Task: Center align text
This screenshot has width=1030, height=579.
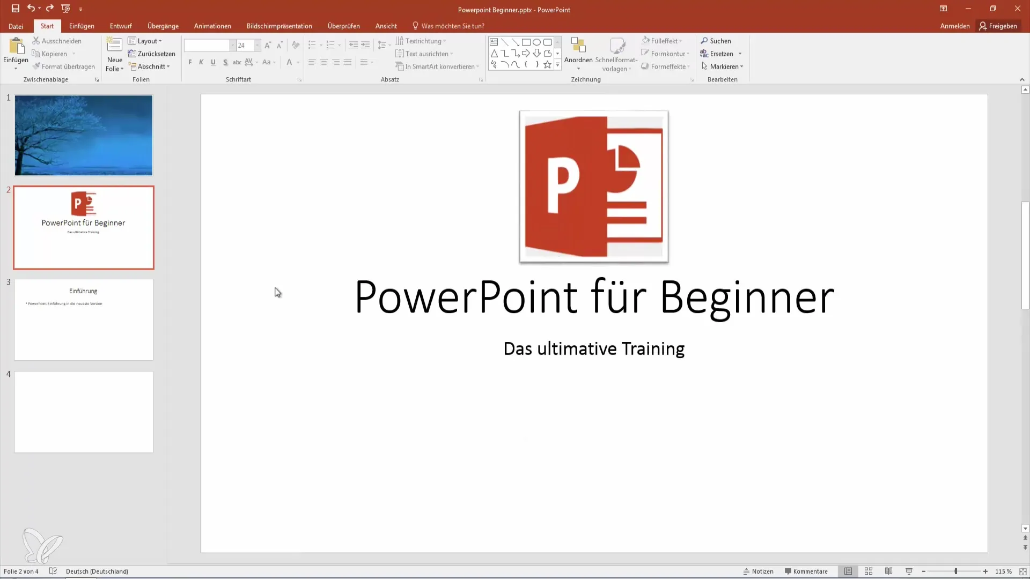Action: point(324,62)
